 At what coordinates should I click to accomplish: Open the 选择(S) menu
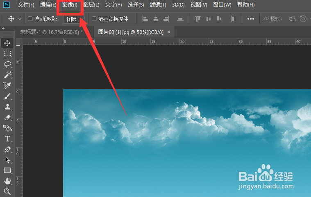136,5
